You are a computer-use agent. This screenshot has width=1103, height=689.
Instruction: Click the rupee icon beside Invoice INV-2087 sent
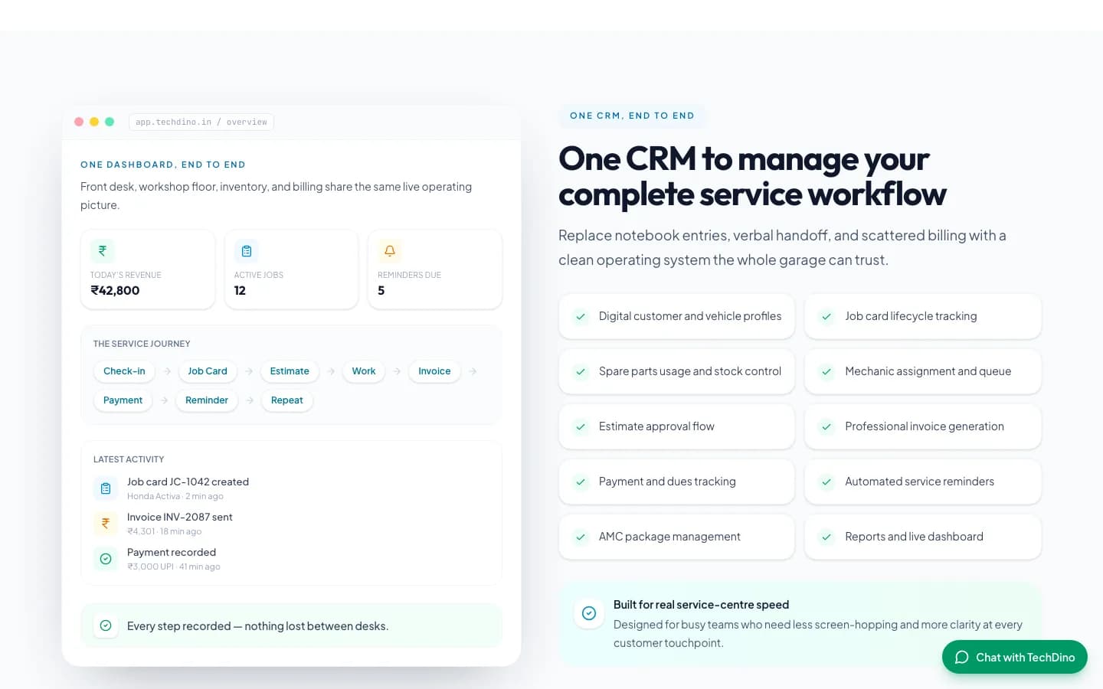pos(106,524)
